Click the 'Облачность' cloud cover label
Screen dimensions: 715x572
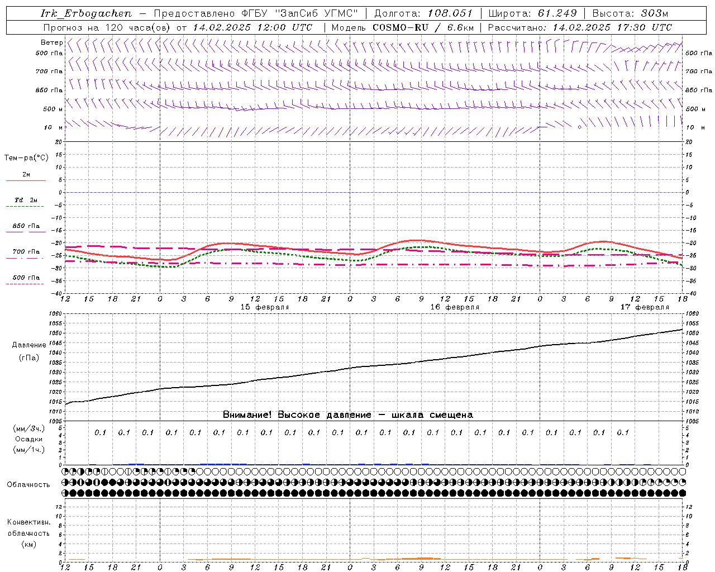(28, 484)
